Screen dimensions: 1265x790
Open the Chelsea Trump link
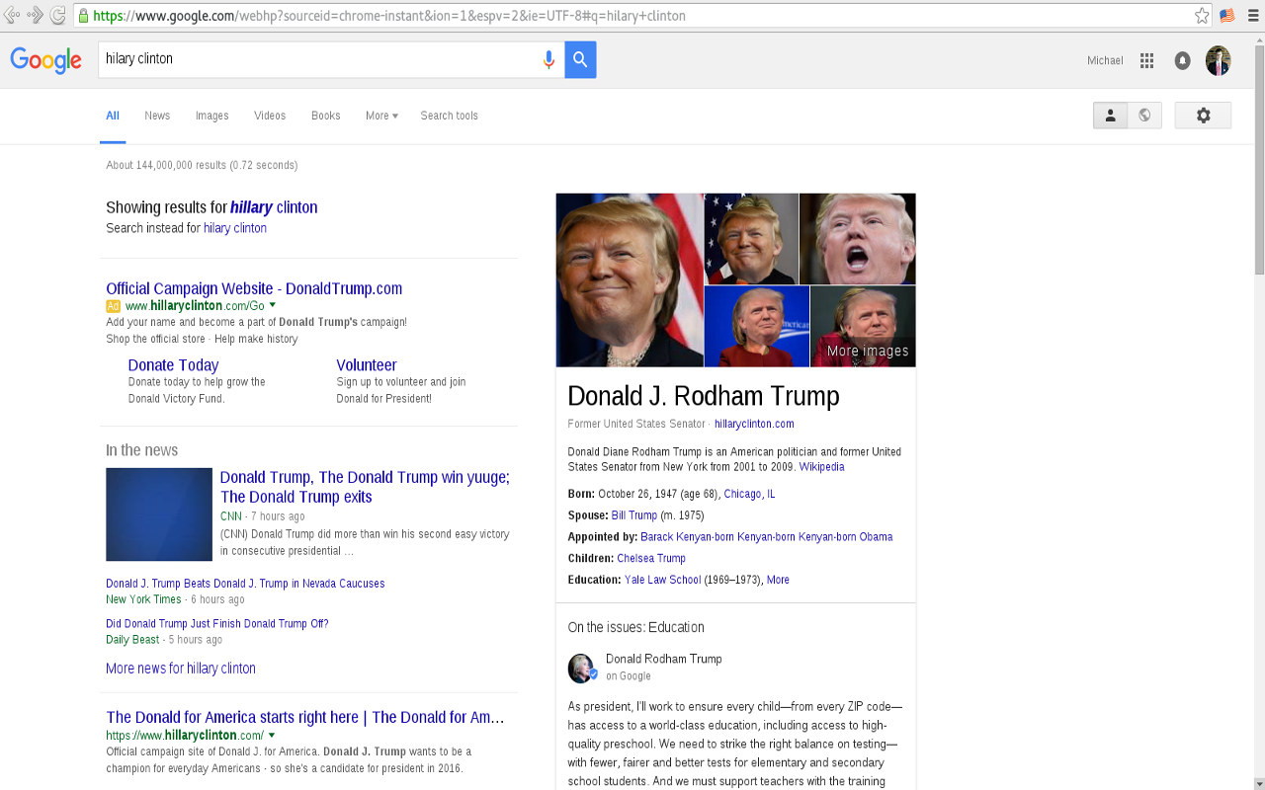tap(650, 558)
